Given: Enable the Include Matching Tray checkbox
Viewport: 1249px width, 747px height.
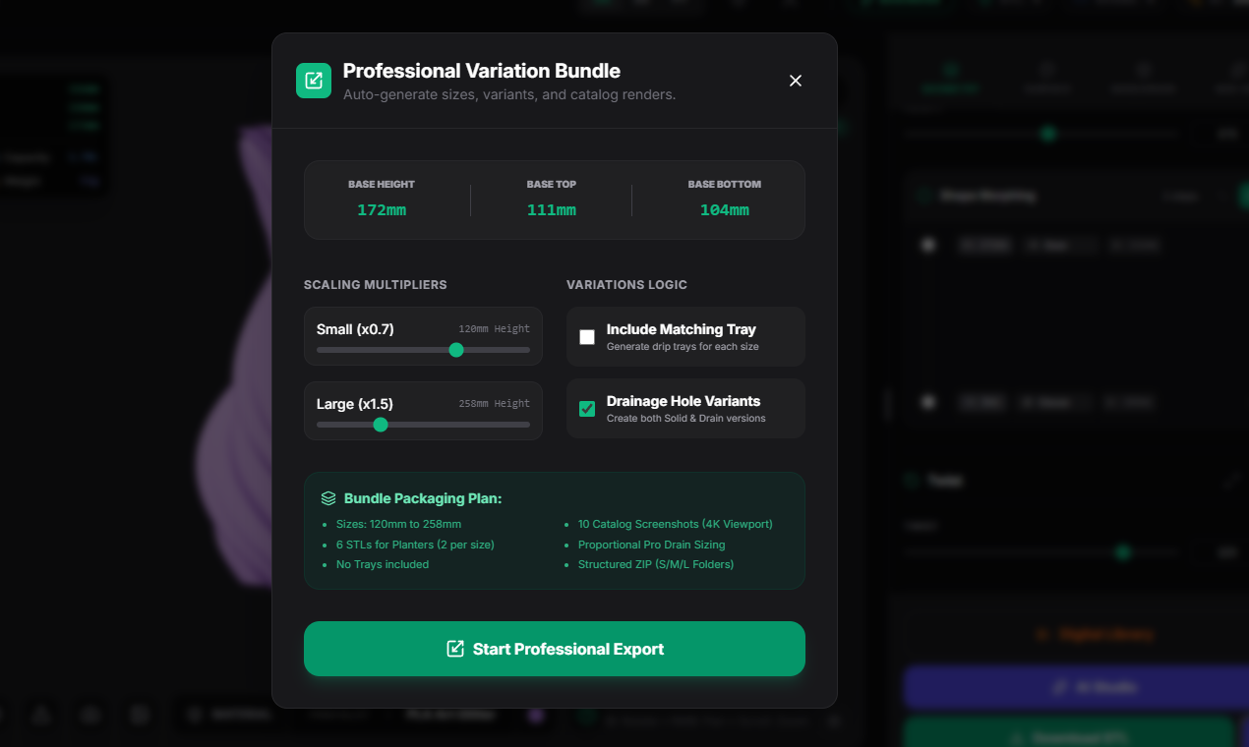Looking at the screenshot, I should [x=587, y=337].
